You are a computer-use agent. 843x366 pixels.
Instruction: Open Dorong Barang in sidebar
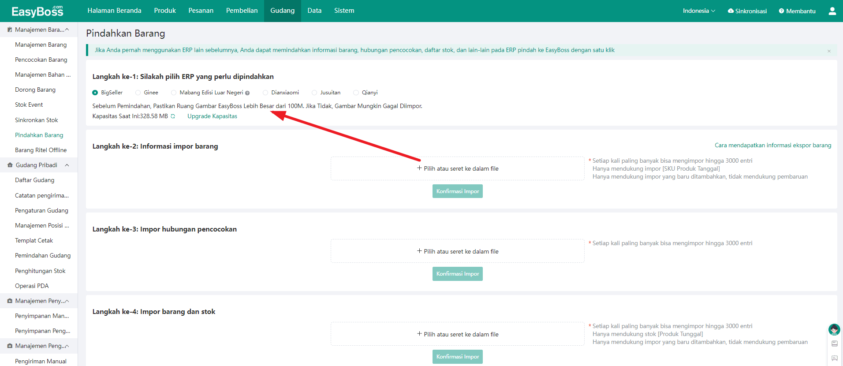point(35,90)
